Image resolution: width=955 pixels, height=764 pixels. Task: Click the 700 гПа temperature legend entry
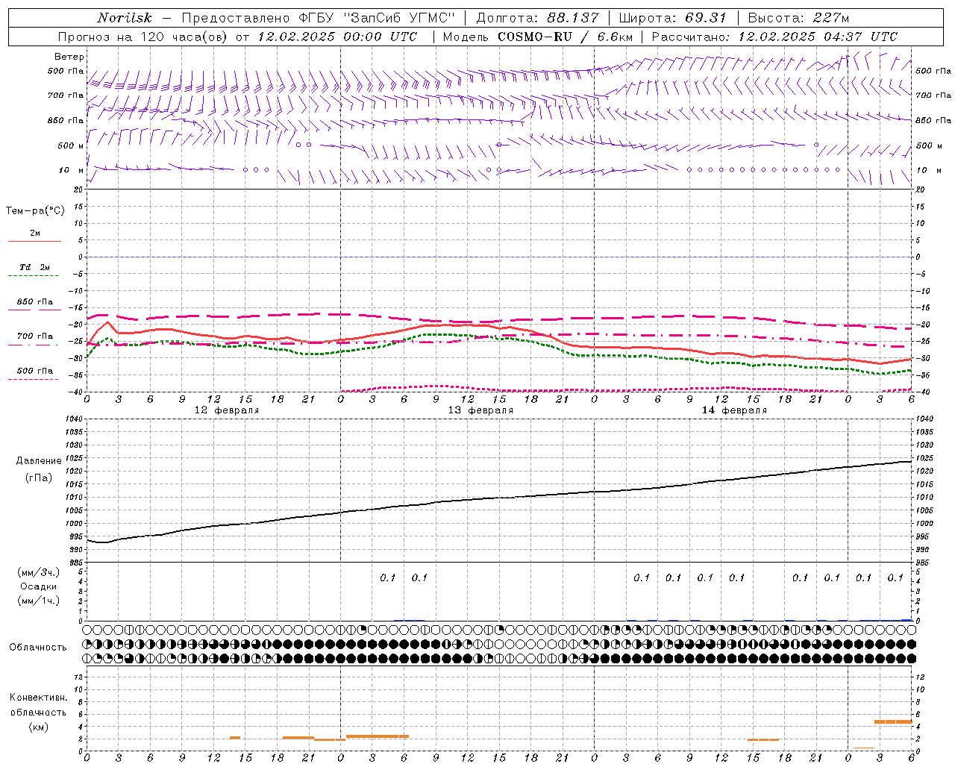(35, 336)
